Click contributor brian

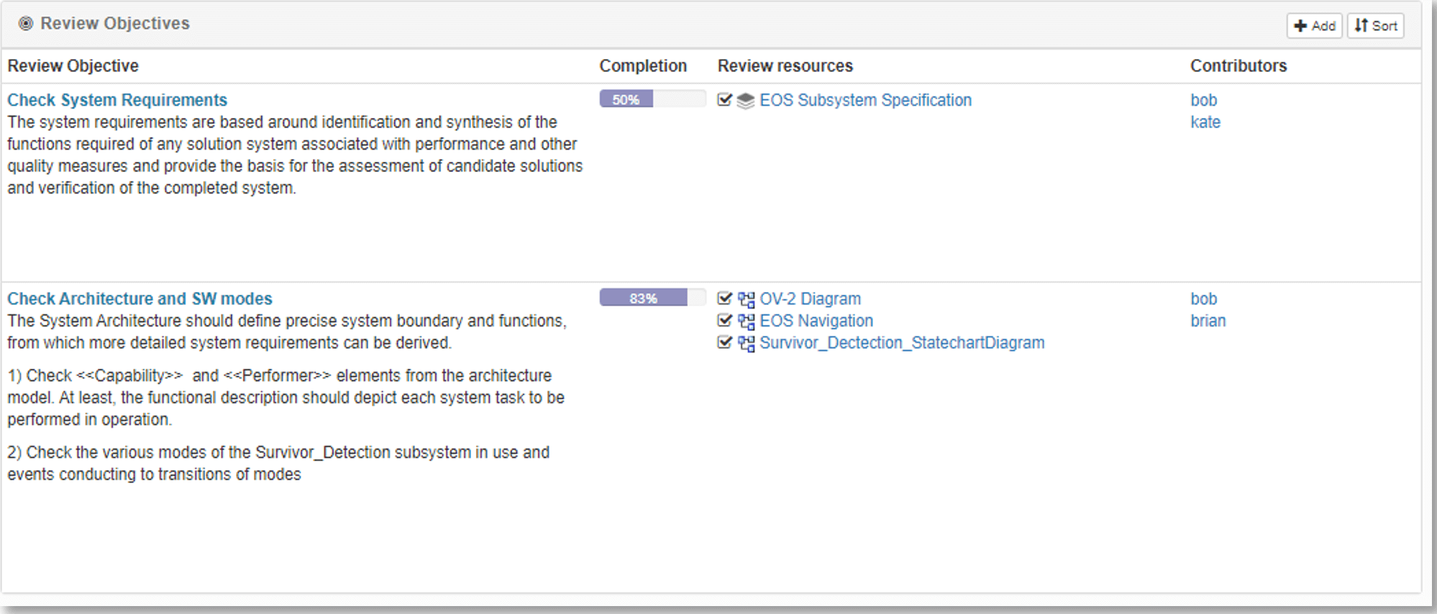click(x=1208, y=321)
